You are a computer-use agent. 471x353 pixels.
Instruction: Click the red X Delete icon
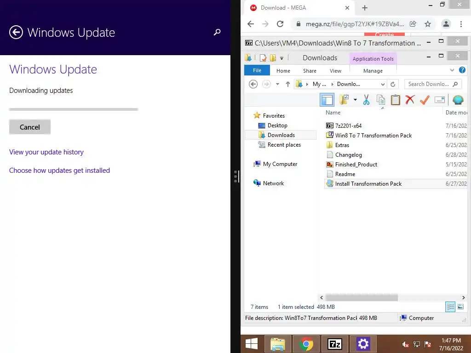click(x=410, y=100)
